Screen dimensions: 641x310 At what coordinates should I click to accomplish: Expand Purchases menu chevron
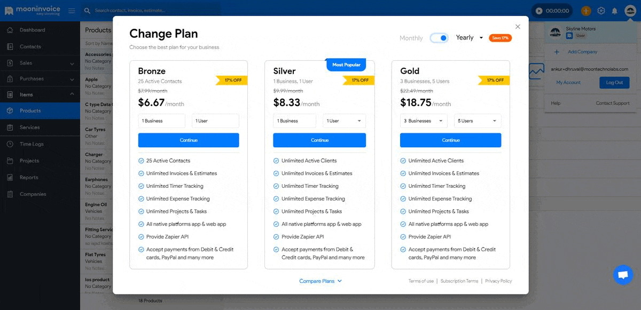coord(72,79)
